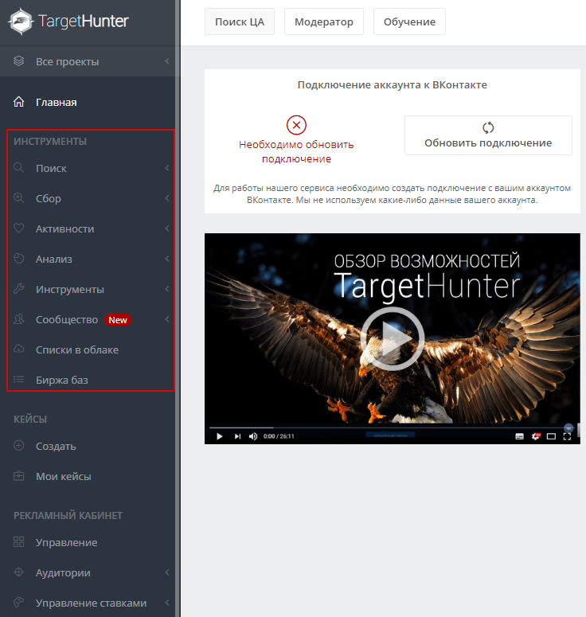Play video with large center play button
The width and height of the screenshot is (586, 617).
392,339
